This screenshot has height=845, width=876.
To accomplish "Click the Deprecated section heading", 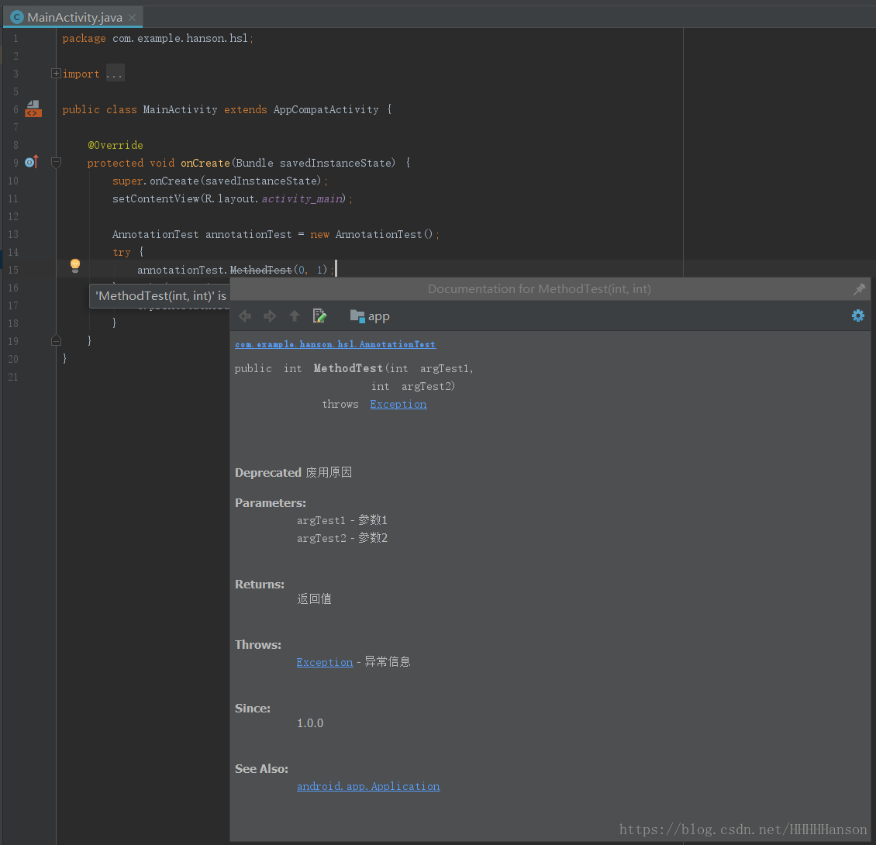I will click(x=268, y=473).
